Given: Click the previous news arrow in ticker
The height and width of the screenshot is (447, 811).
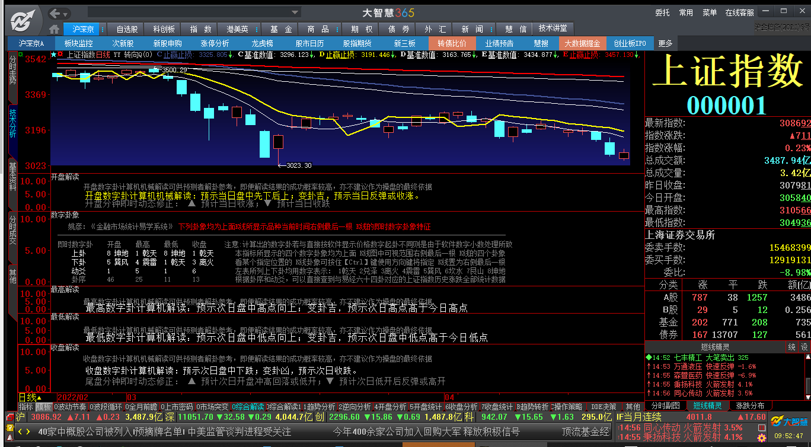Looking at the screenshot, I should click(20, 432).
